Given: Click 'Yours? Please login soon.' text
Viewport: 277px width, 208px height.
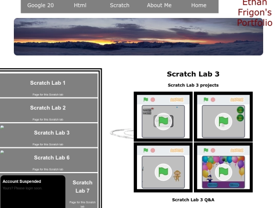Looking at the screenshot, I should [22, 188].
